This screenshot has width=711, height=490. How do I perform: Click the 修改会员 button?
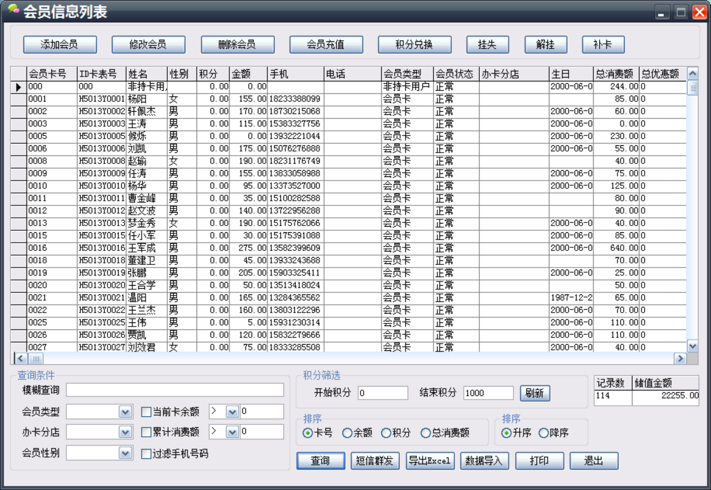[x=148, y=44]
